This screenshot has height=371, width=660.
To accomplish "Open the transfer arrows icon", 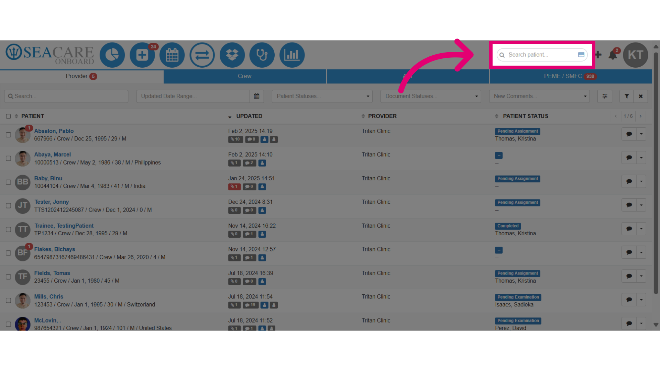I will (202, 55).
